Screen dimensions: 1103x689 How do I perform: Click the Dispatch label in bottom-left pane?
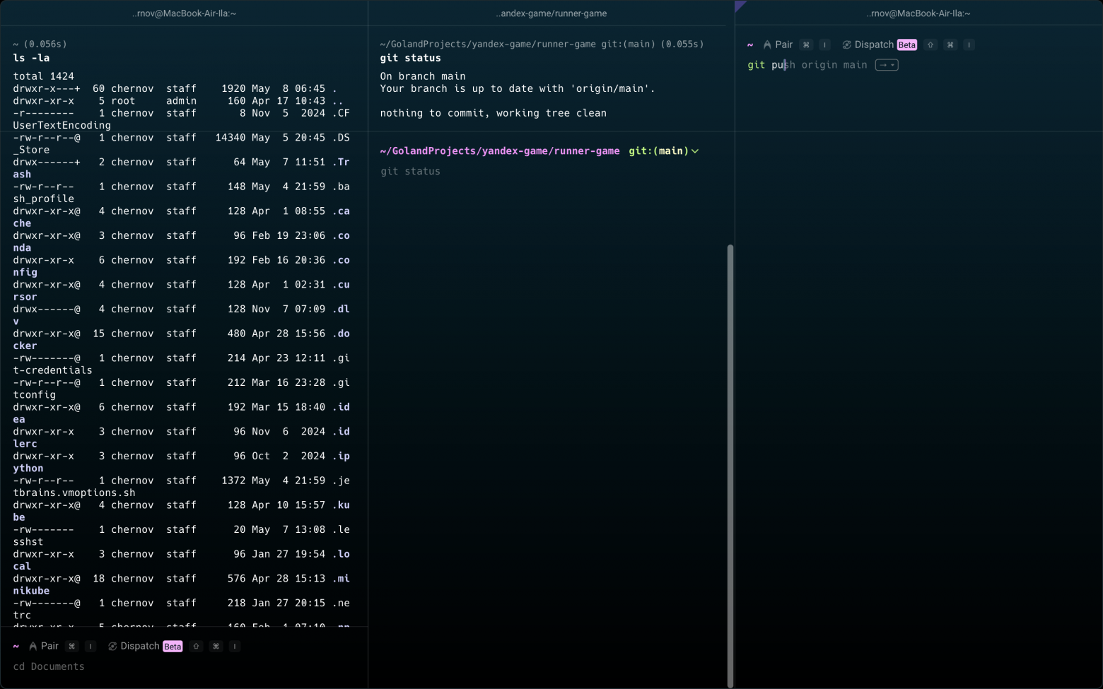tap(140, 646)
